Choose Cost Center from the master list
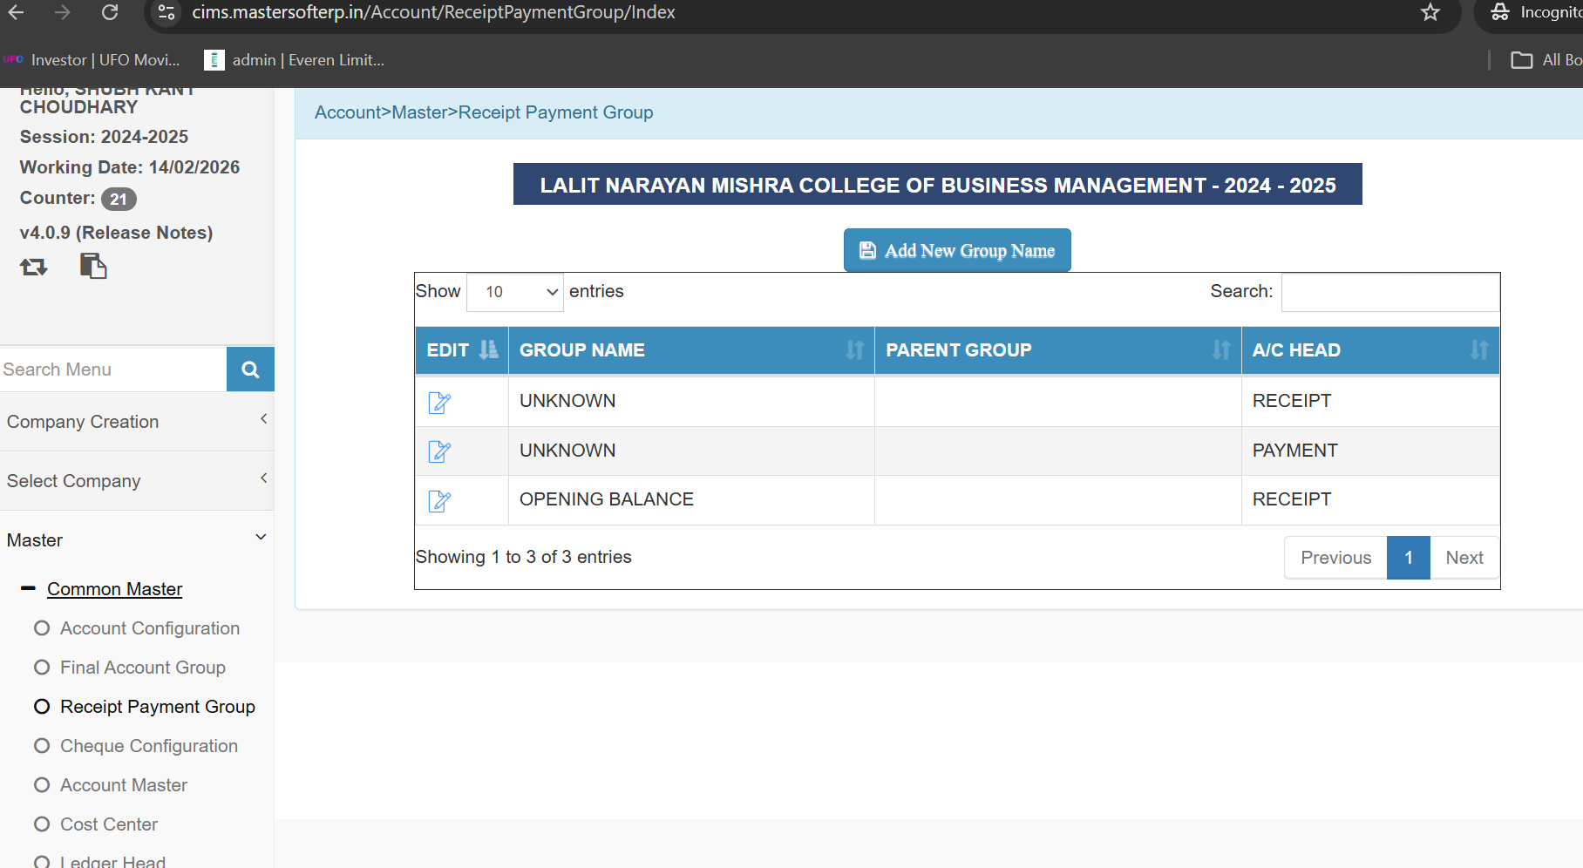 pyautogui.click(x=108, y=824)
